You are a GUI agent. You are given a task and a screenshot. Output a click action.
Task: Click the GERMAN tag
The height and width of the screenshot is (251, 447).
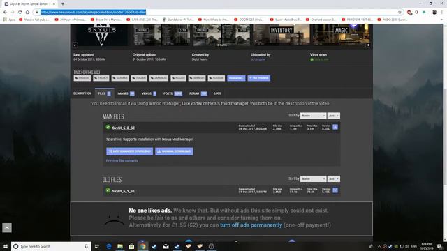tap(120, 78)
